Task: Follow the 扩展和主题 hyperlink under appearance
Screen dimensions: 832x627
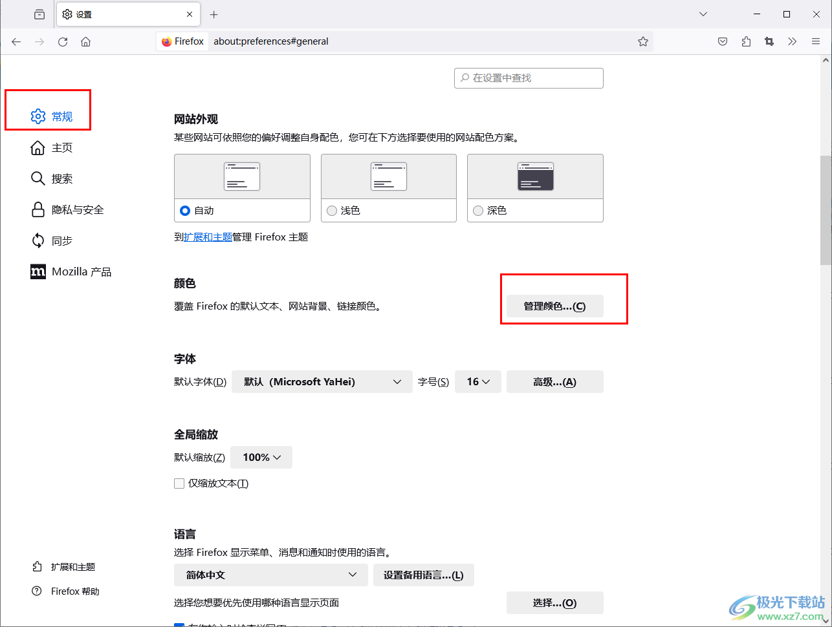Action: [x=208, y=237]
